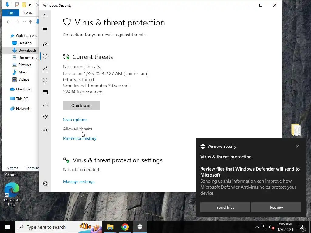The height and width of the screenshot is (233, 311).
Task: Click File Explorer up arrow
Action: (x=31, y=22)
